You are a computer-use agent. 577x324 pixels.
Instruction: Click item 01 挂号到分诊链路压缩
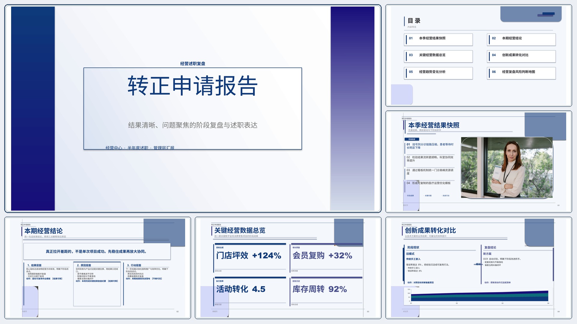pyautogui.click(x=430, y=146)
